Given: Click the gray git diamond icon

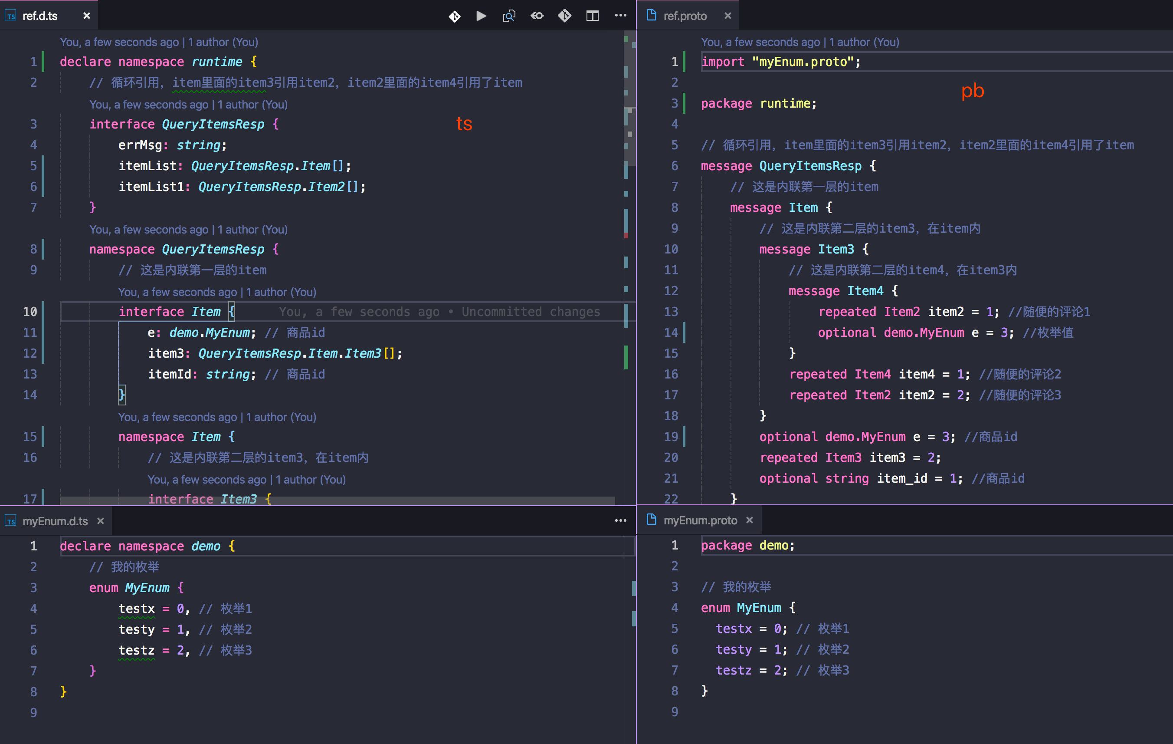Looking at the screenshot, I should [564, 16].
